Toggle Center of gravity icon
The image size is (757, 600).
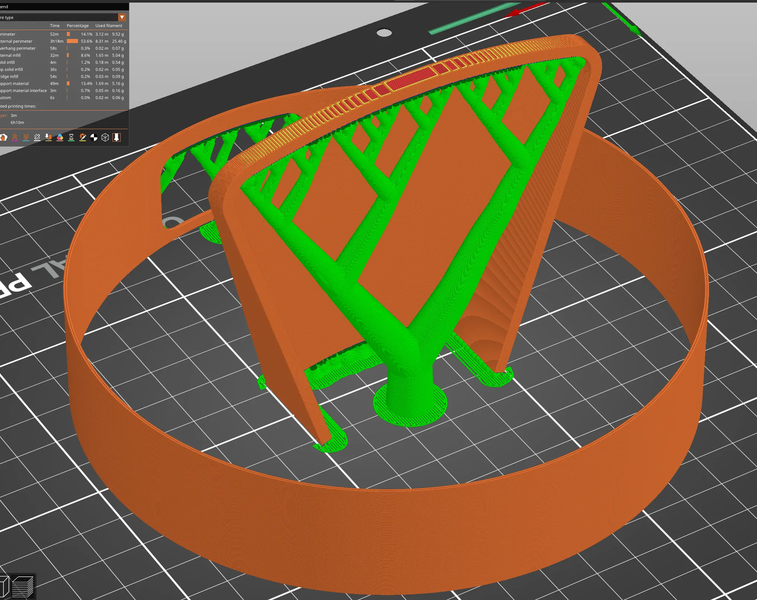pos(94,138)
